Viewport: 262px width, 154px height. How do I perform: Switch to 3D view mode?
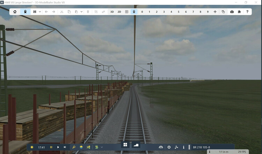(x=112, y=11)
